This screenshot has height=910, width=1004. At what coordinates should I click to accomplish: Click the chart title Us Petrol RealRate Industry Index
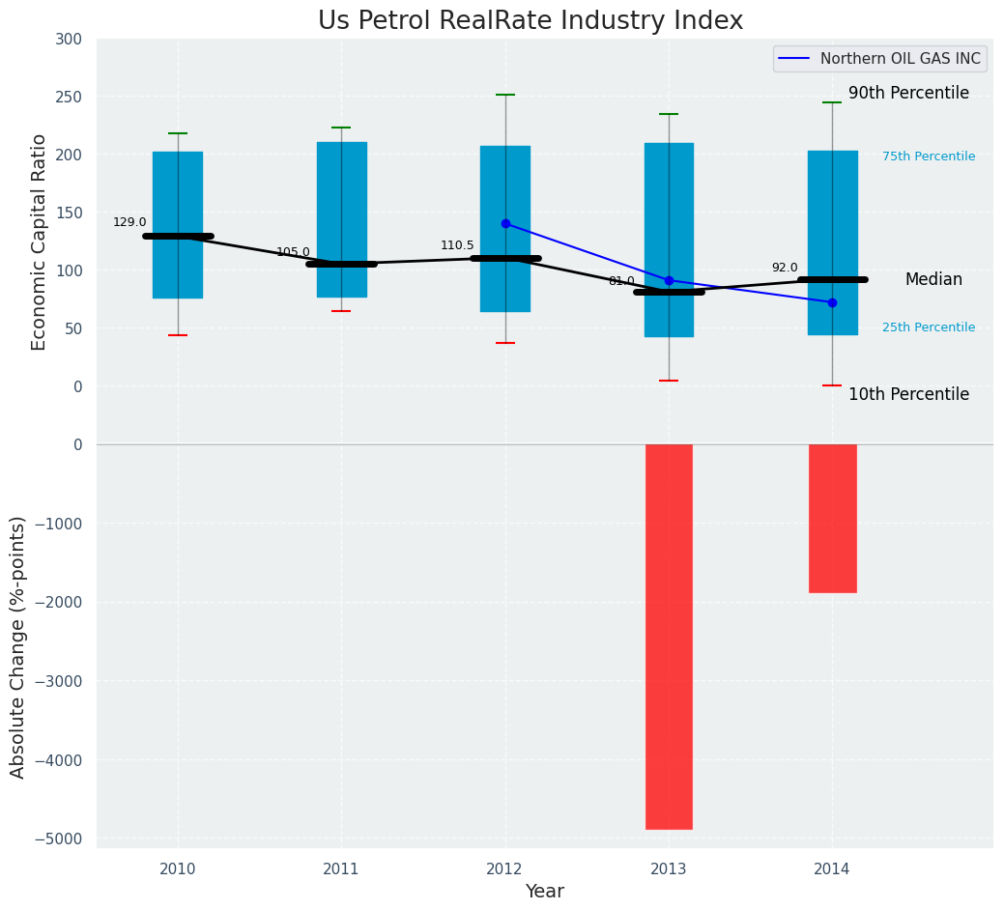pyautogui.click(x=531, y=20)
